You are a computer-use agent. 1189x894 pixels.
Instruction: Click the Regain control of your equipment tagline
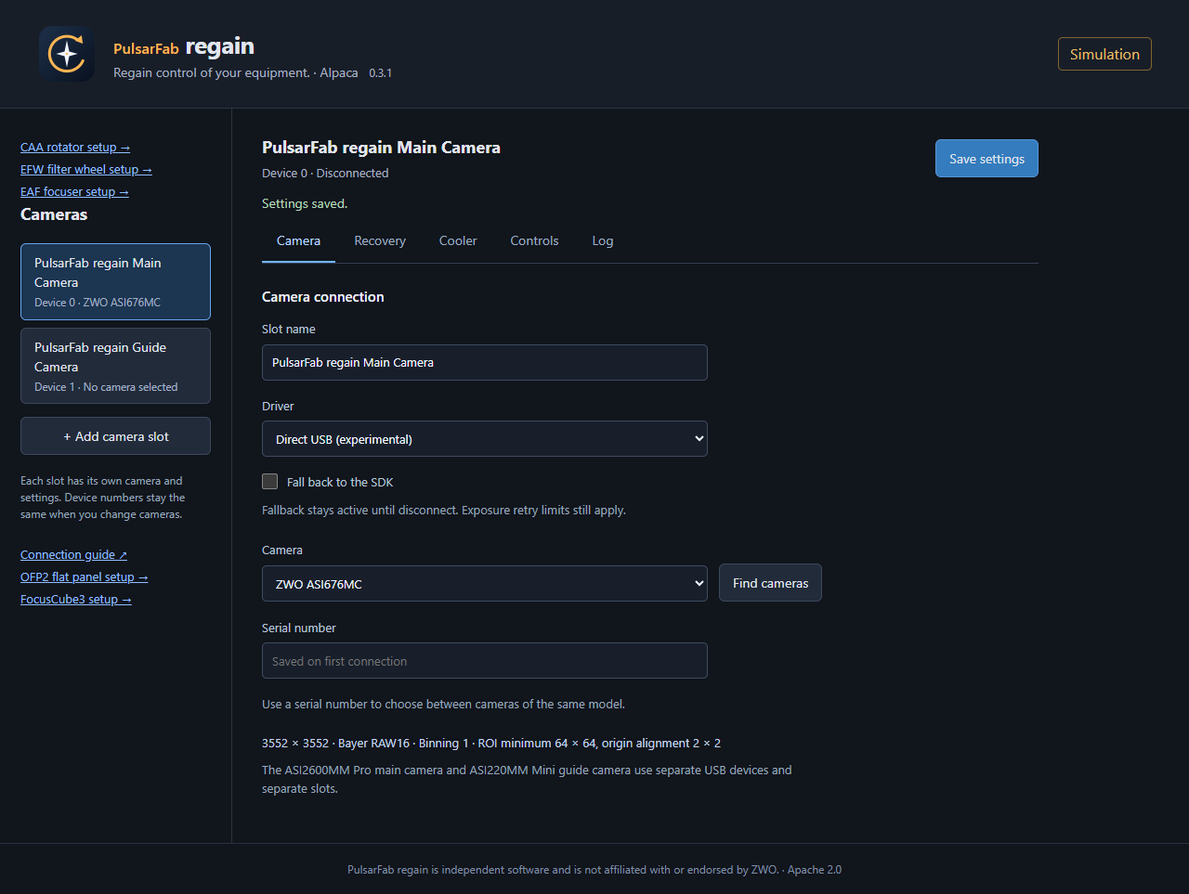tap(212, 72)
